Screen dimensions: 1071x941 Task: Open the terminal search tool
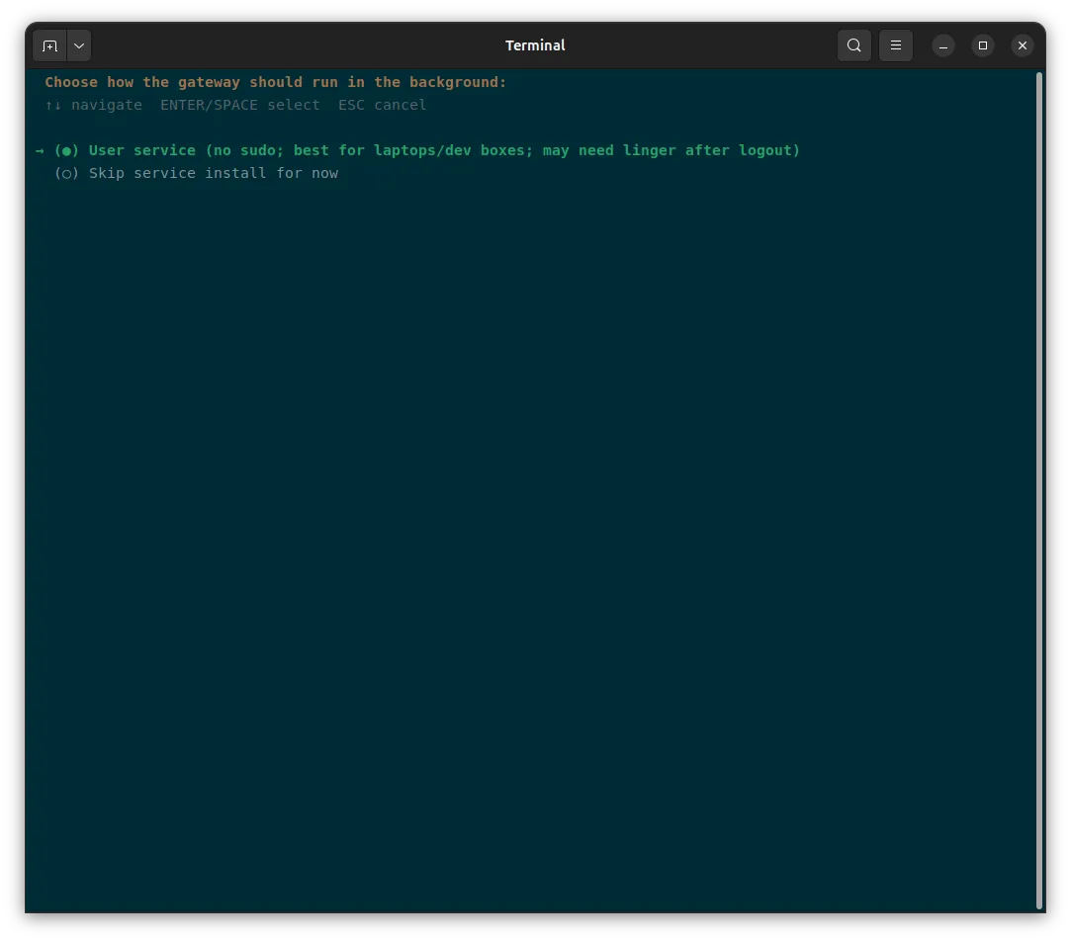853,45
